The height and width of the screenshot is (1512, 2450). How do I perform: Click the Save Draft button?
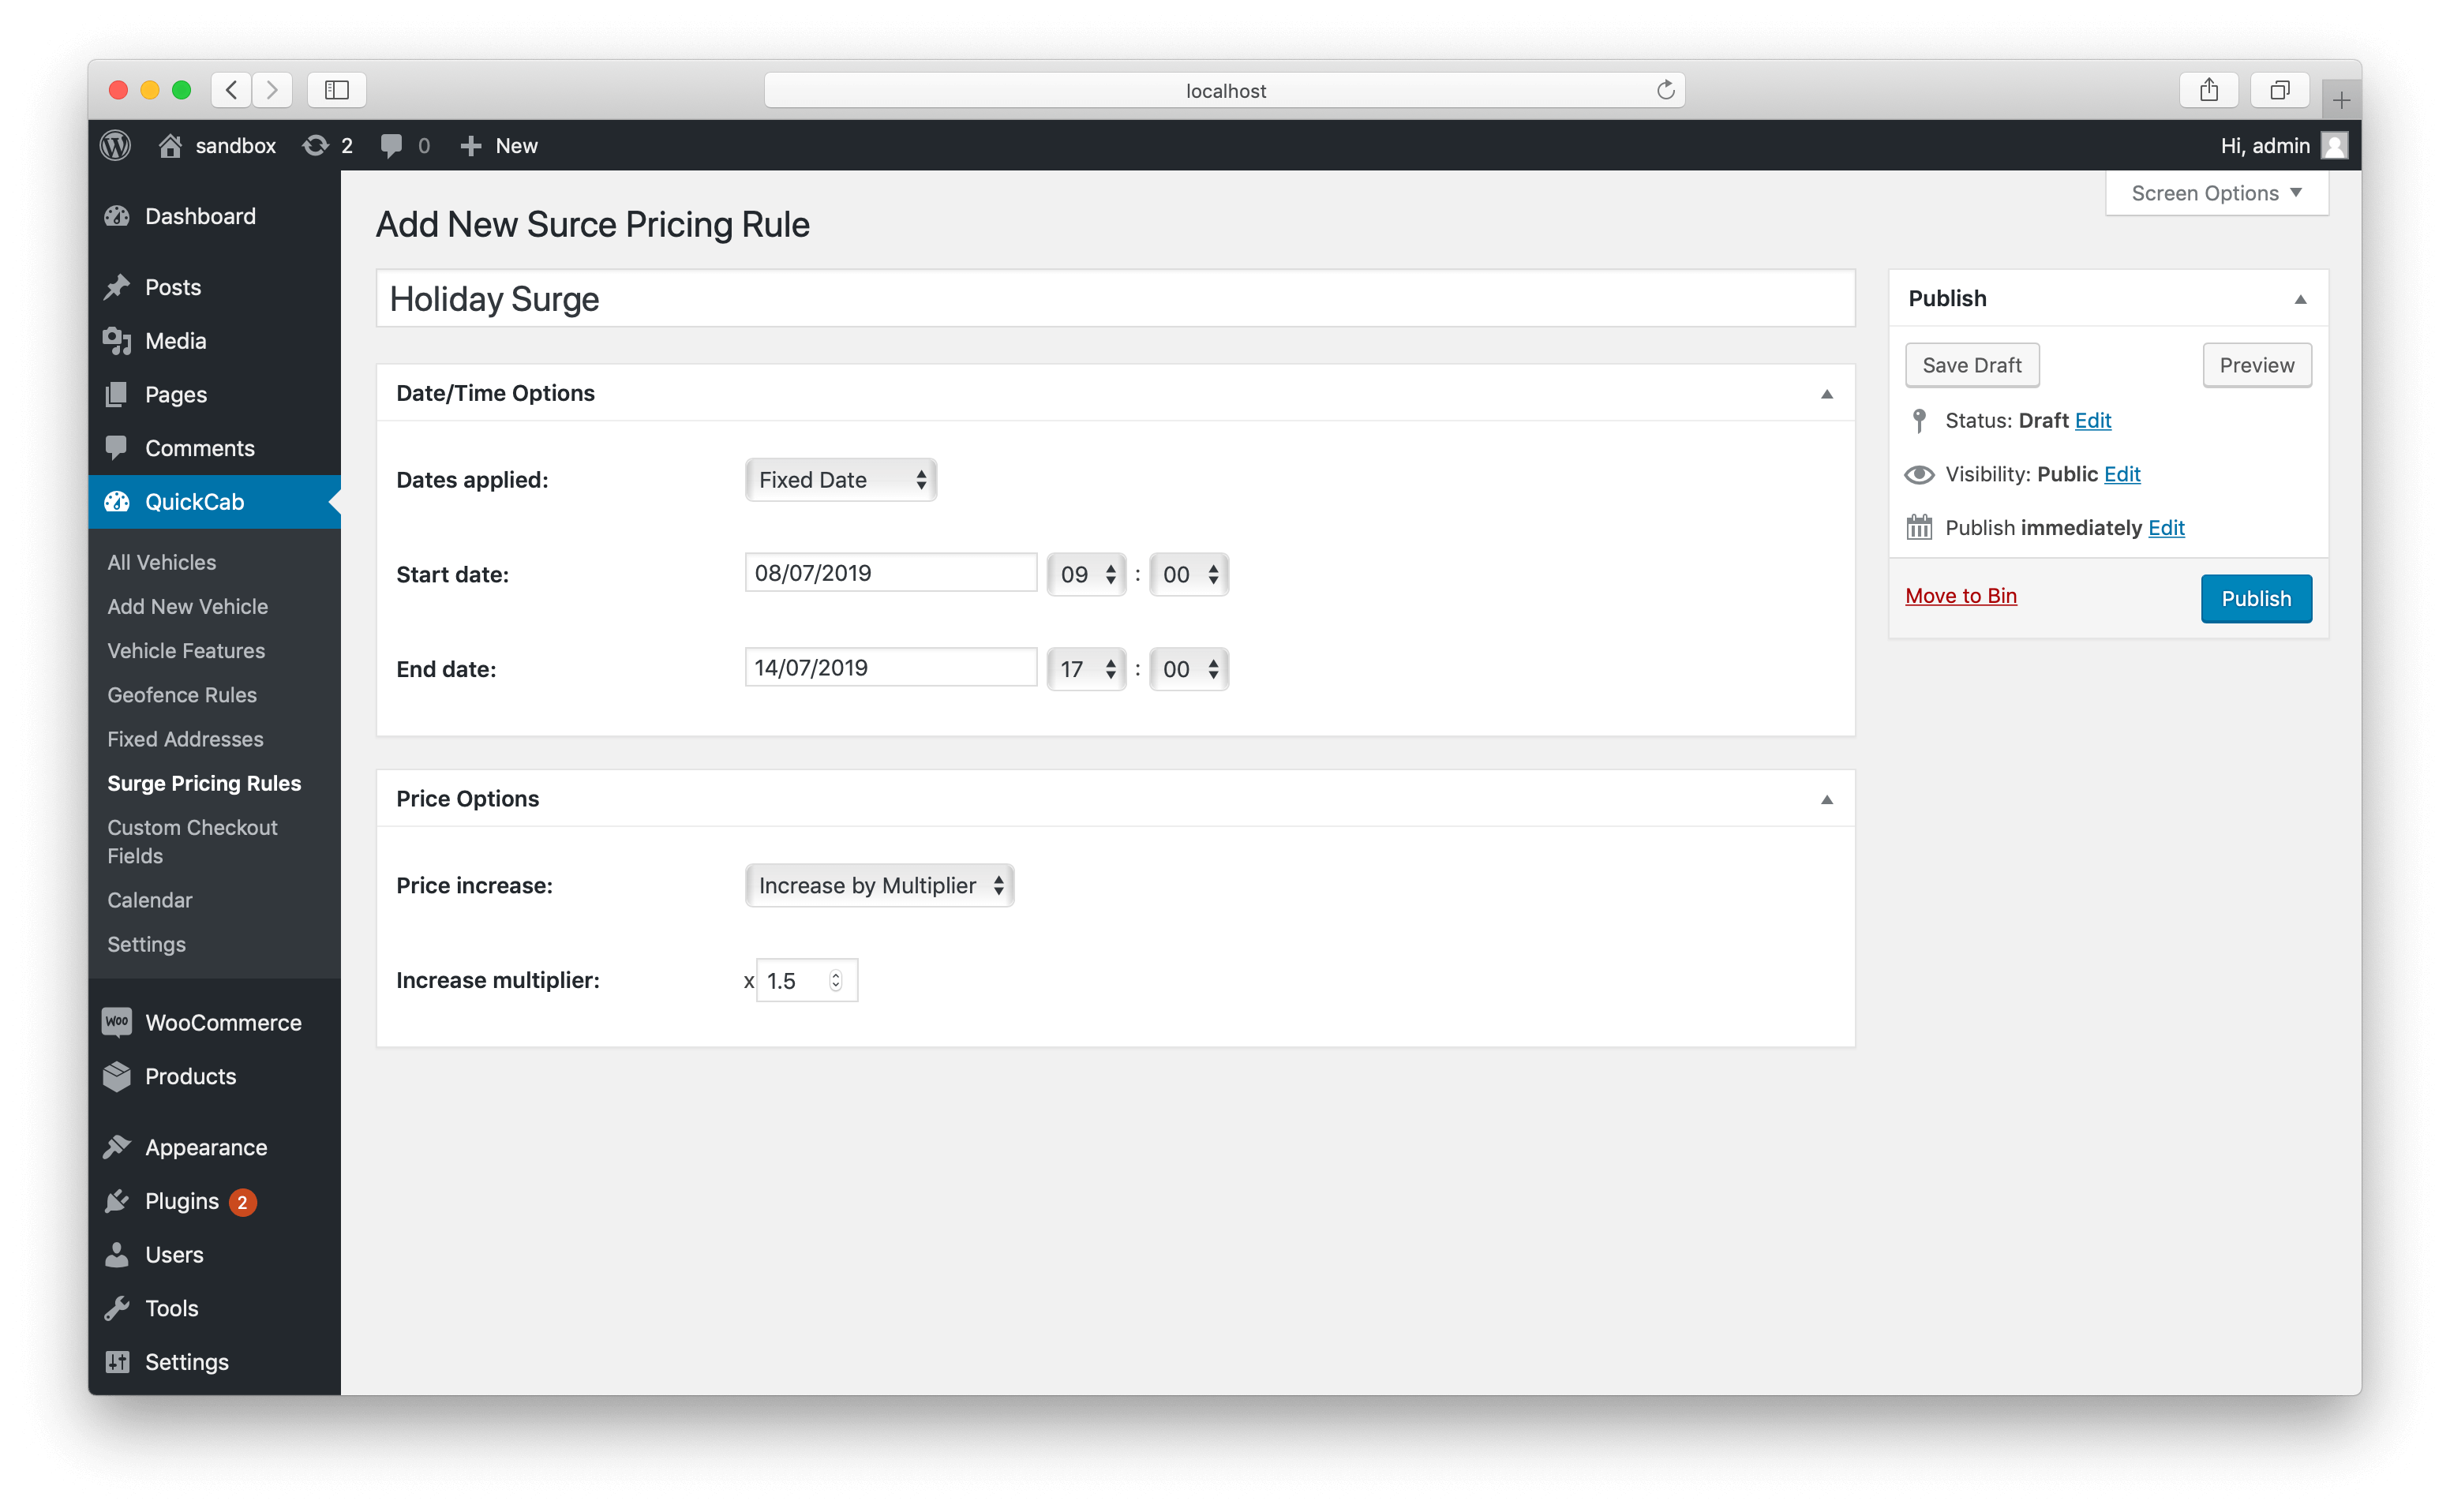1971,364
